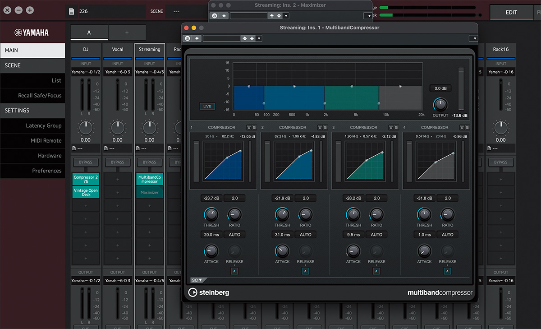The height and width of the screenshot is (329, 541).
Task: Load next preset in MultibandCompressor toolbar
Action: point(252,38)
